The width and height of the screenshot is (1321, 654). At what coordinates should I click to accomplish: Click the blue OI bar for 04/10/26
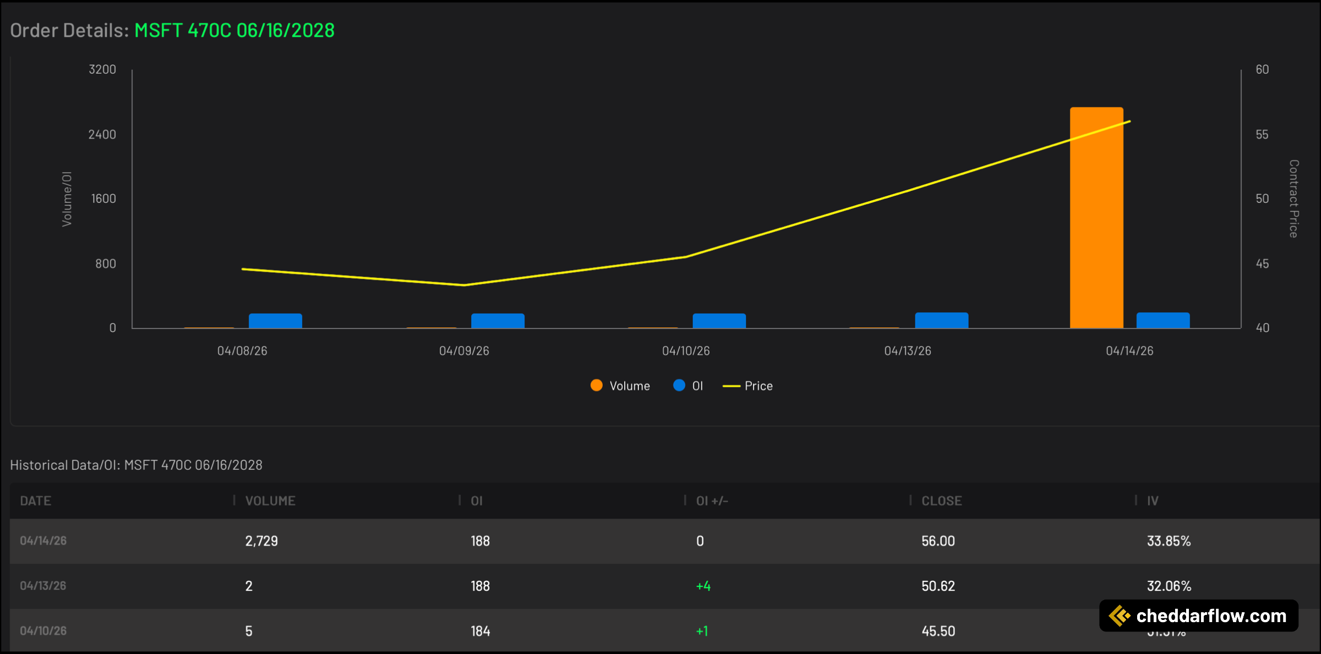(719, 321)
